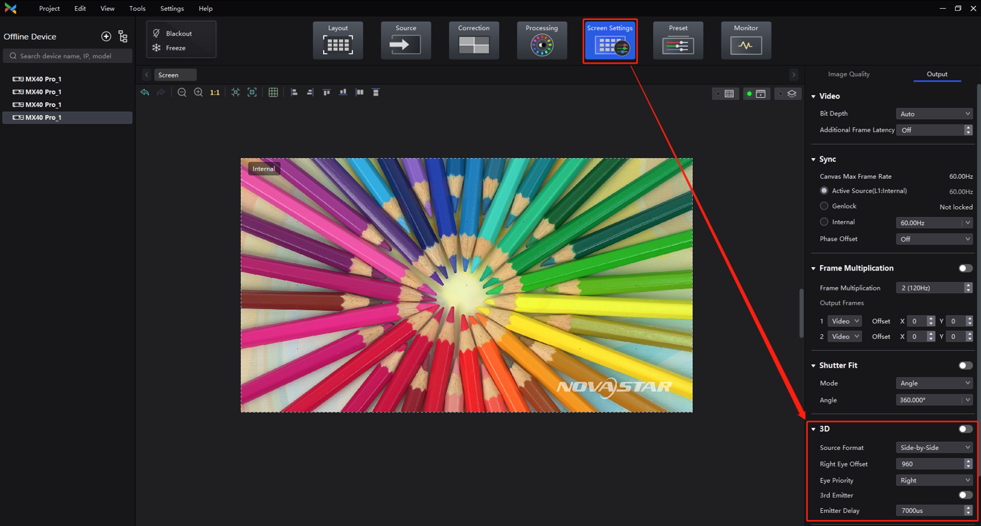Click the zoom out magnifier
The height and width of the screenshot is (526, 981).
[x=182, y=92]
